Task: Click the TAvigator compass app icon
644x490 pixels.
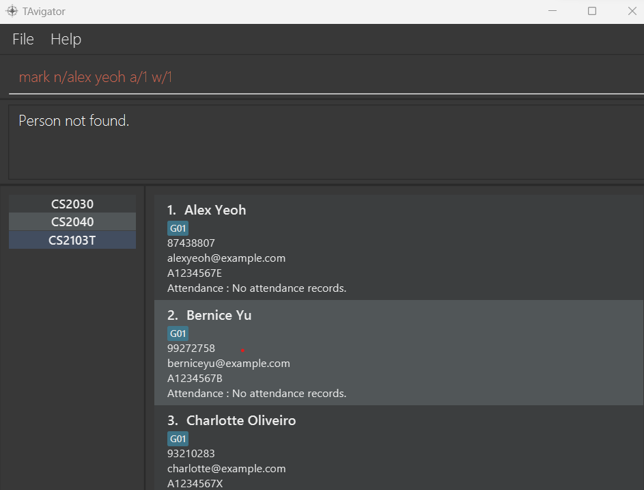Action: (12, 11)
